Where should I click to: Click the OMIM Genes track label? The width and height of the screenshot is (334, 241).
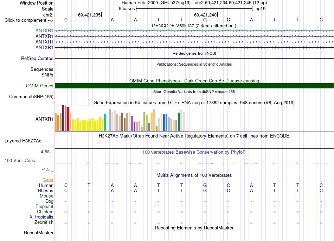click(x=40, y=86)
